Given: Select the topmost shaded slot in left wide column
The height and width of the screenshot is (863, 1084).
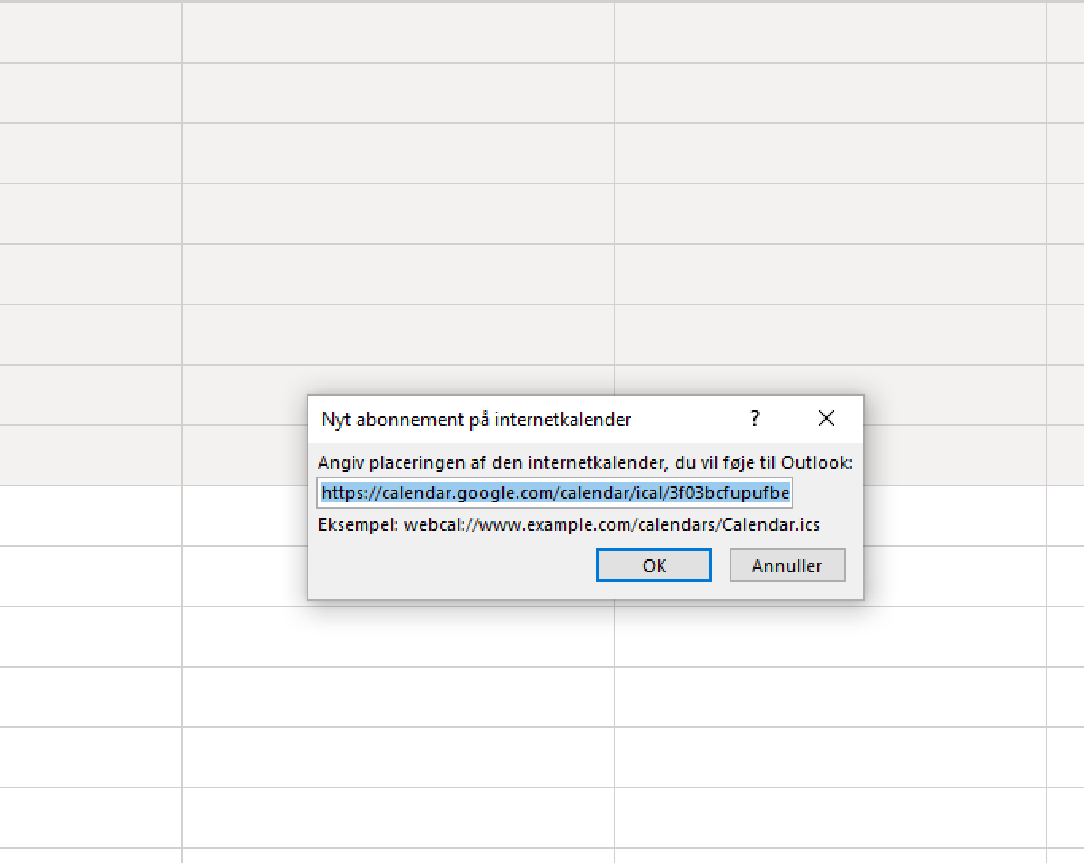Looking at the screenshot, I should 397,33.
